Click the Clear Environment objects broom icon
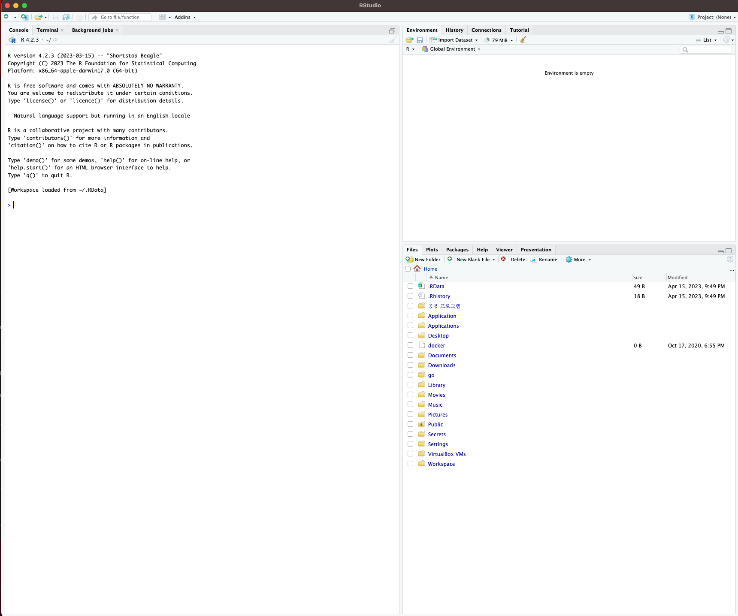The image size is (738, 616). point(523,40)
